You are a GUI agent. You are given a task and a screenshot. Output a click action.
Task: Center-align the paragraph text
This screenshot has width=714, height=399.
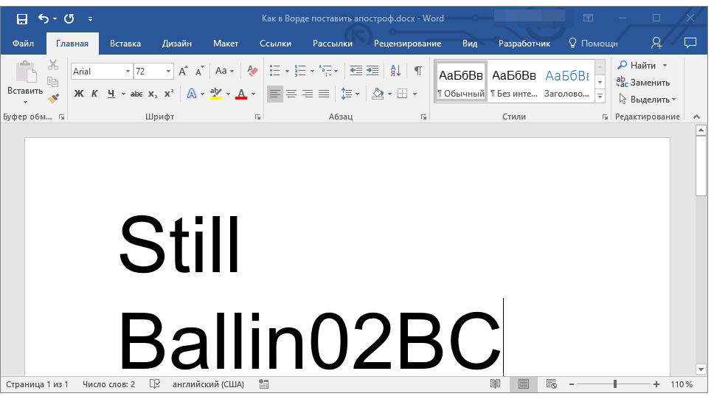291,94
